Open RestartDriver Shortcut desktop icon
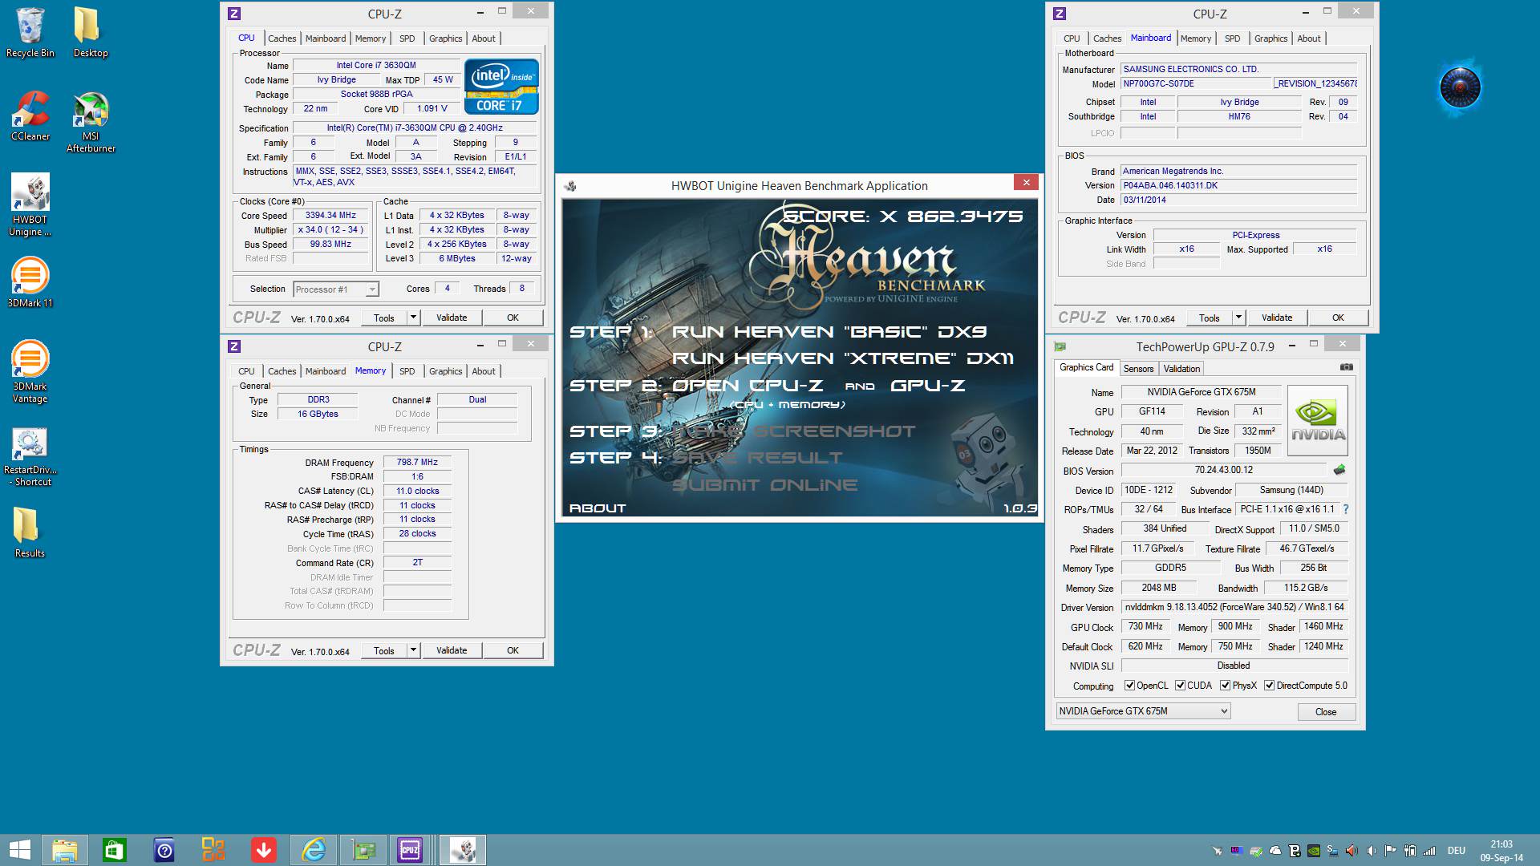 [x=30, y=457]
